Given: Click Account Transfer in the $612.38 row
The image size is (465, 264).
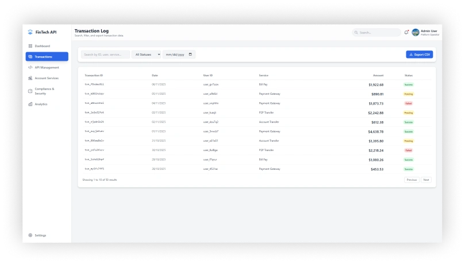Looking at the screenshot, I should click(x=269, y=122).
